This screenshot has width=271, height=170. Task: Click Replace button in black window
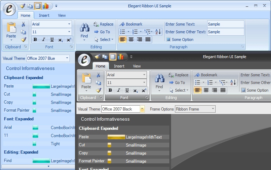click(x=178, y=75)
